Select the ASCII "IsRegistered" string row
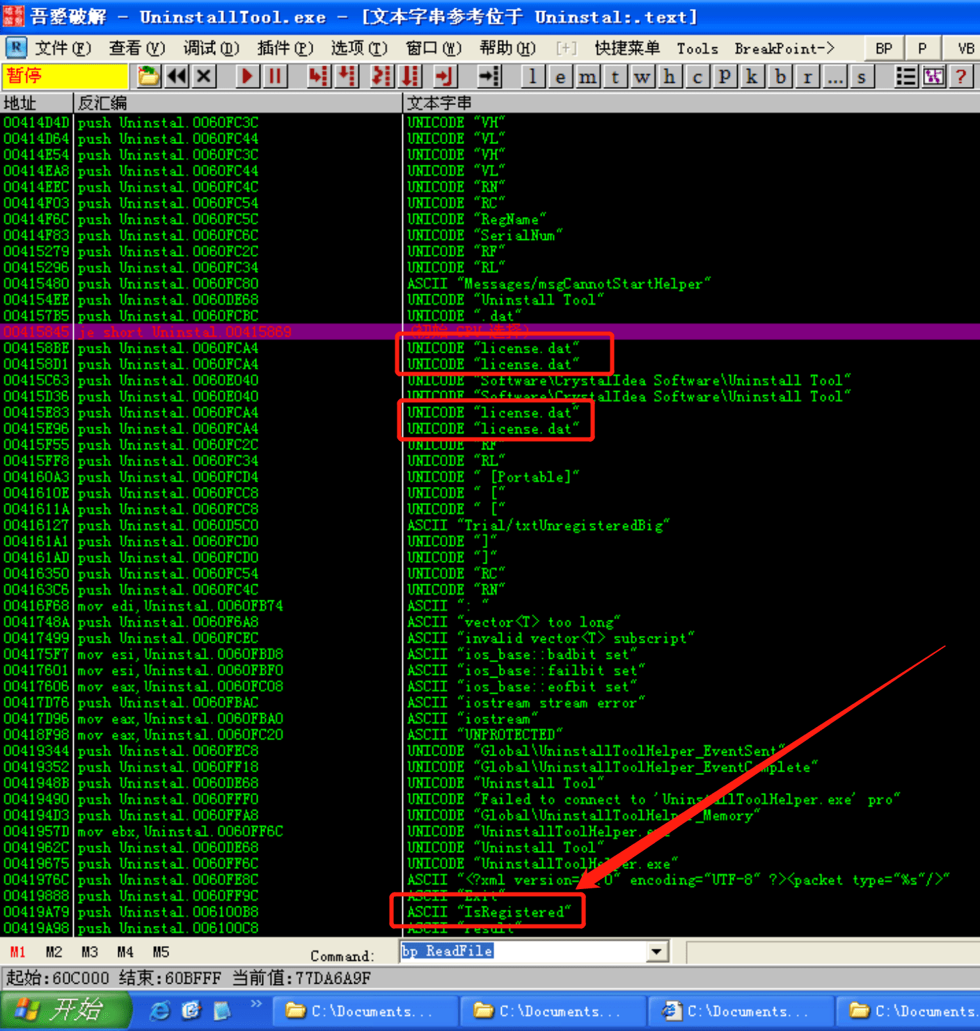Viewport: 980px width, 1031px height. pyautogui.click(x=490, y=912)
